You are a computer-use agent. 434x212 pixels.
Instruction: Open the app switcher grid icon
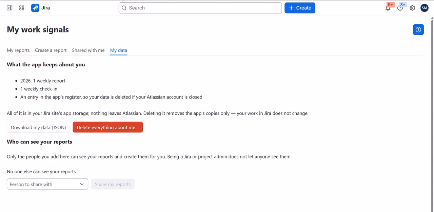(x=22, y=8)
